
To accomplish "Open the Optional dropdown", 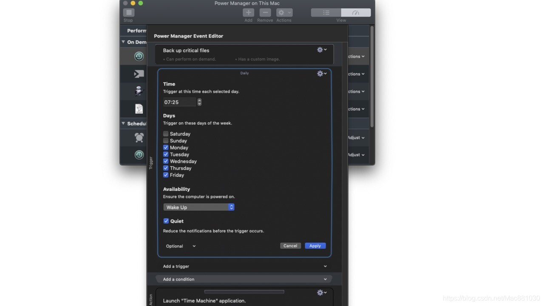I will click(x=181, y=246).
